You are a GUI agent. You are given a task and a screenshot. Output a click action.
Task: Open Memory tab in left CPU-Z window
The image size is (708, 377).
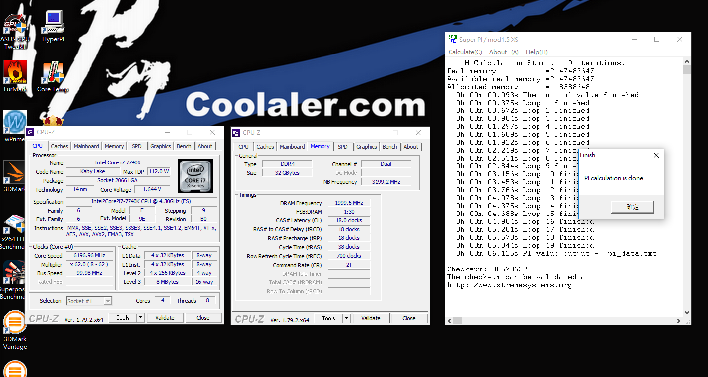114,146
